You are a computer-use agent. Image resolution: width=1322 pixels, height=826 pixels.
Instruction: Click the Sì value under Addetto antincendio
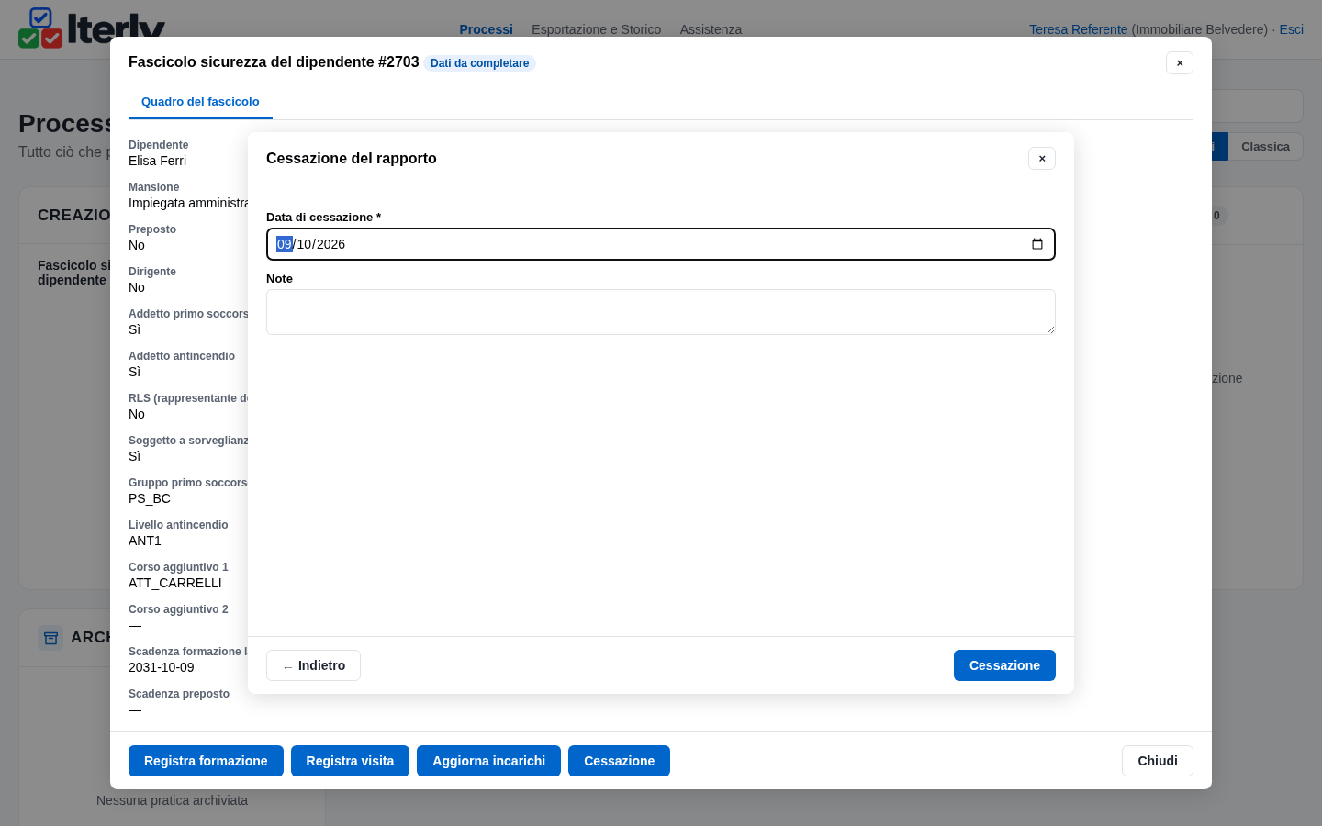(134, 372)
